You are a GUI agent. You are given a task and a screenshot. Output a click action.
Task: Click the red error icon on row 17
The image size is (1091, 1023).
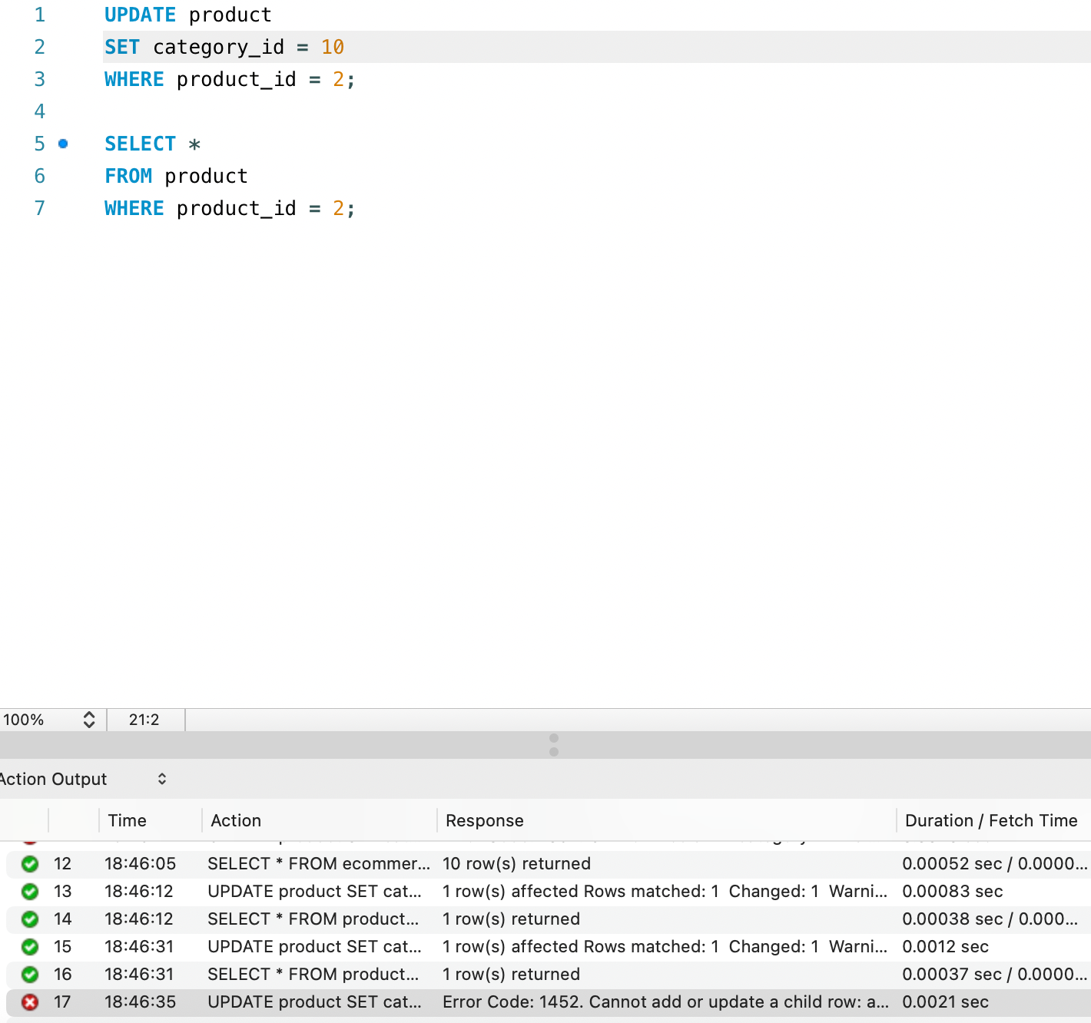30,1002
